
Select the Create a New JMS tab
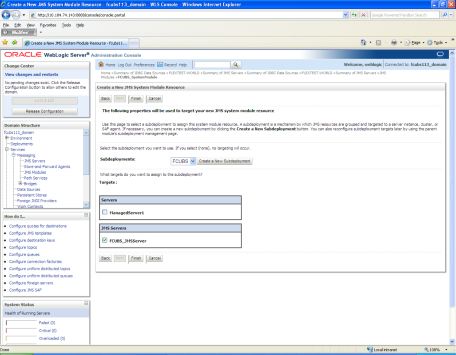click(x=75, y=43)
